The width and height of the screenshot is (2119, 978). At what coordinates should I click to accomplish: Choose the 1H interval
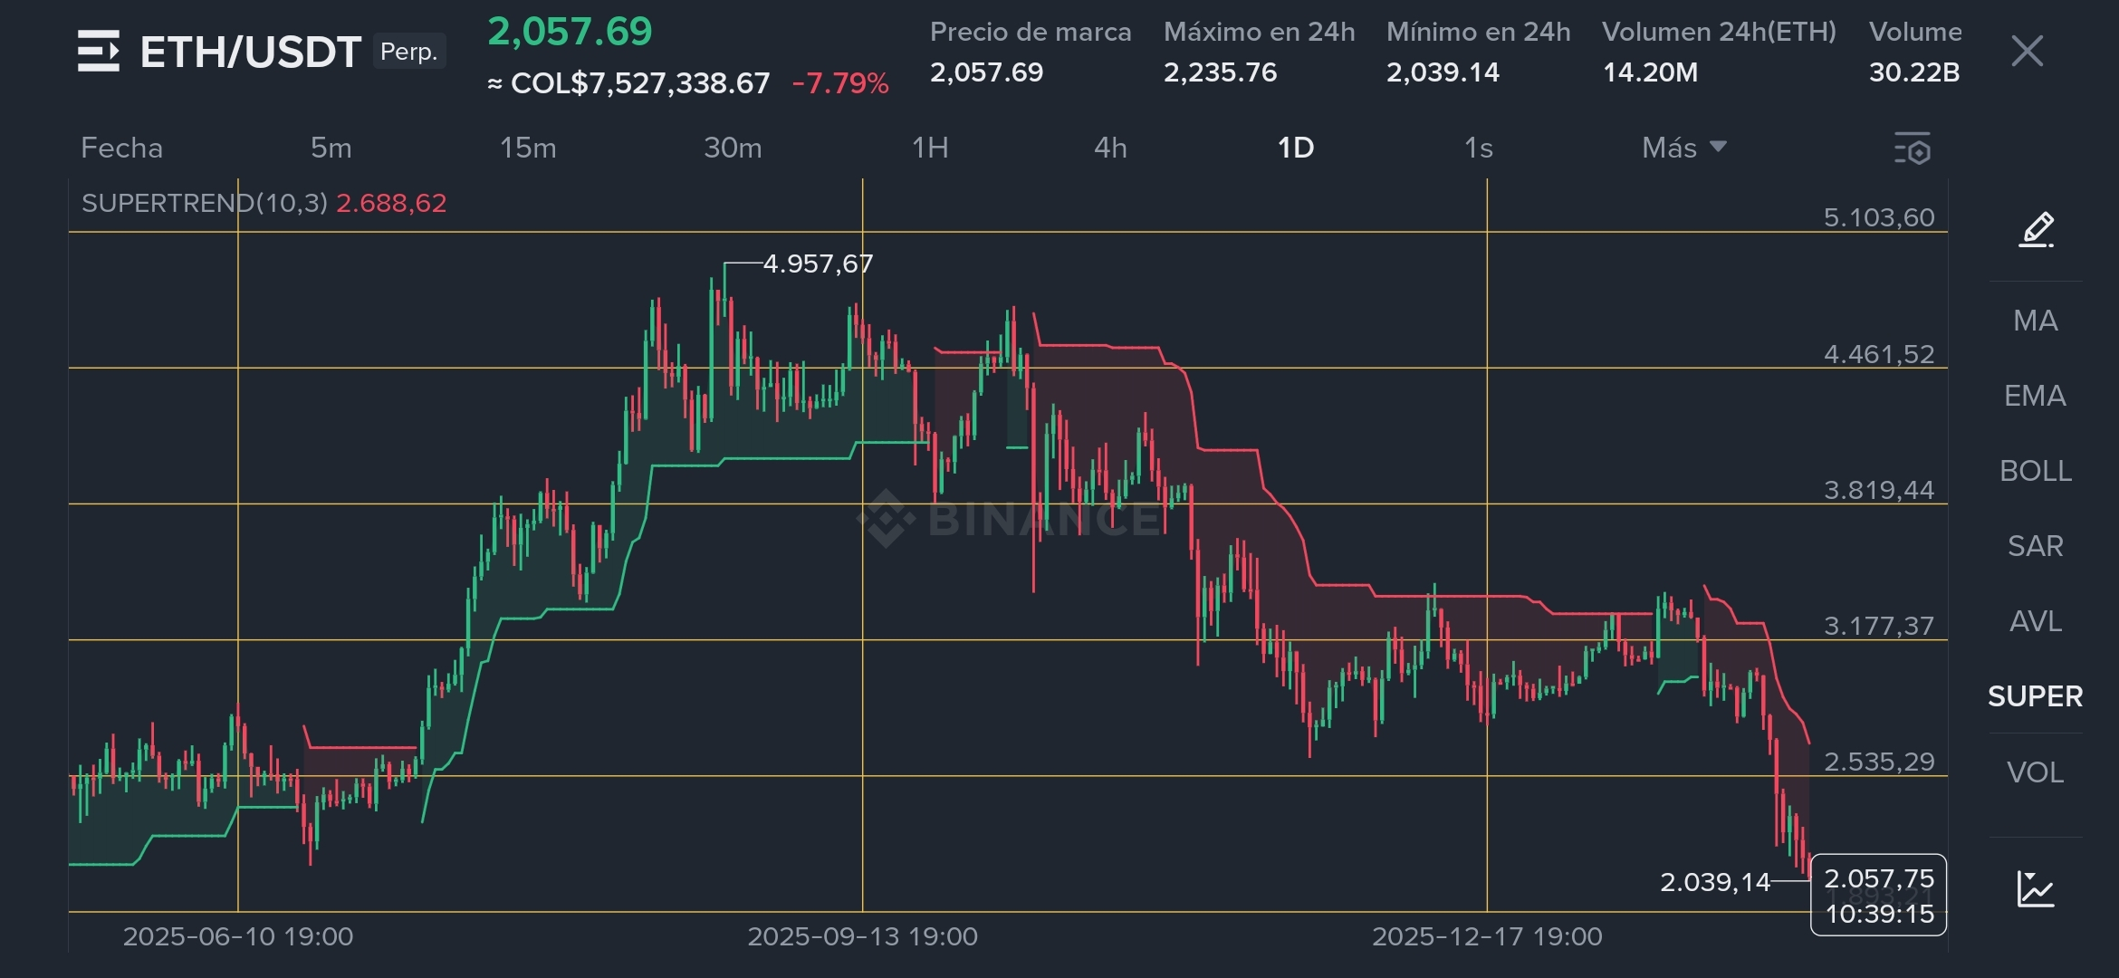pyautogui.click(x=930, y=148)
